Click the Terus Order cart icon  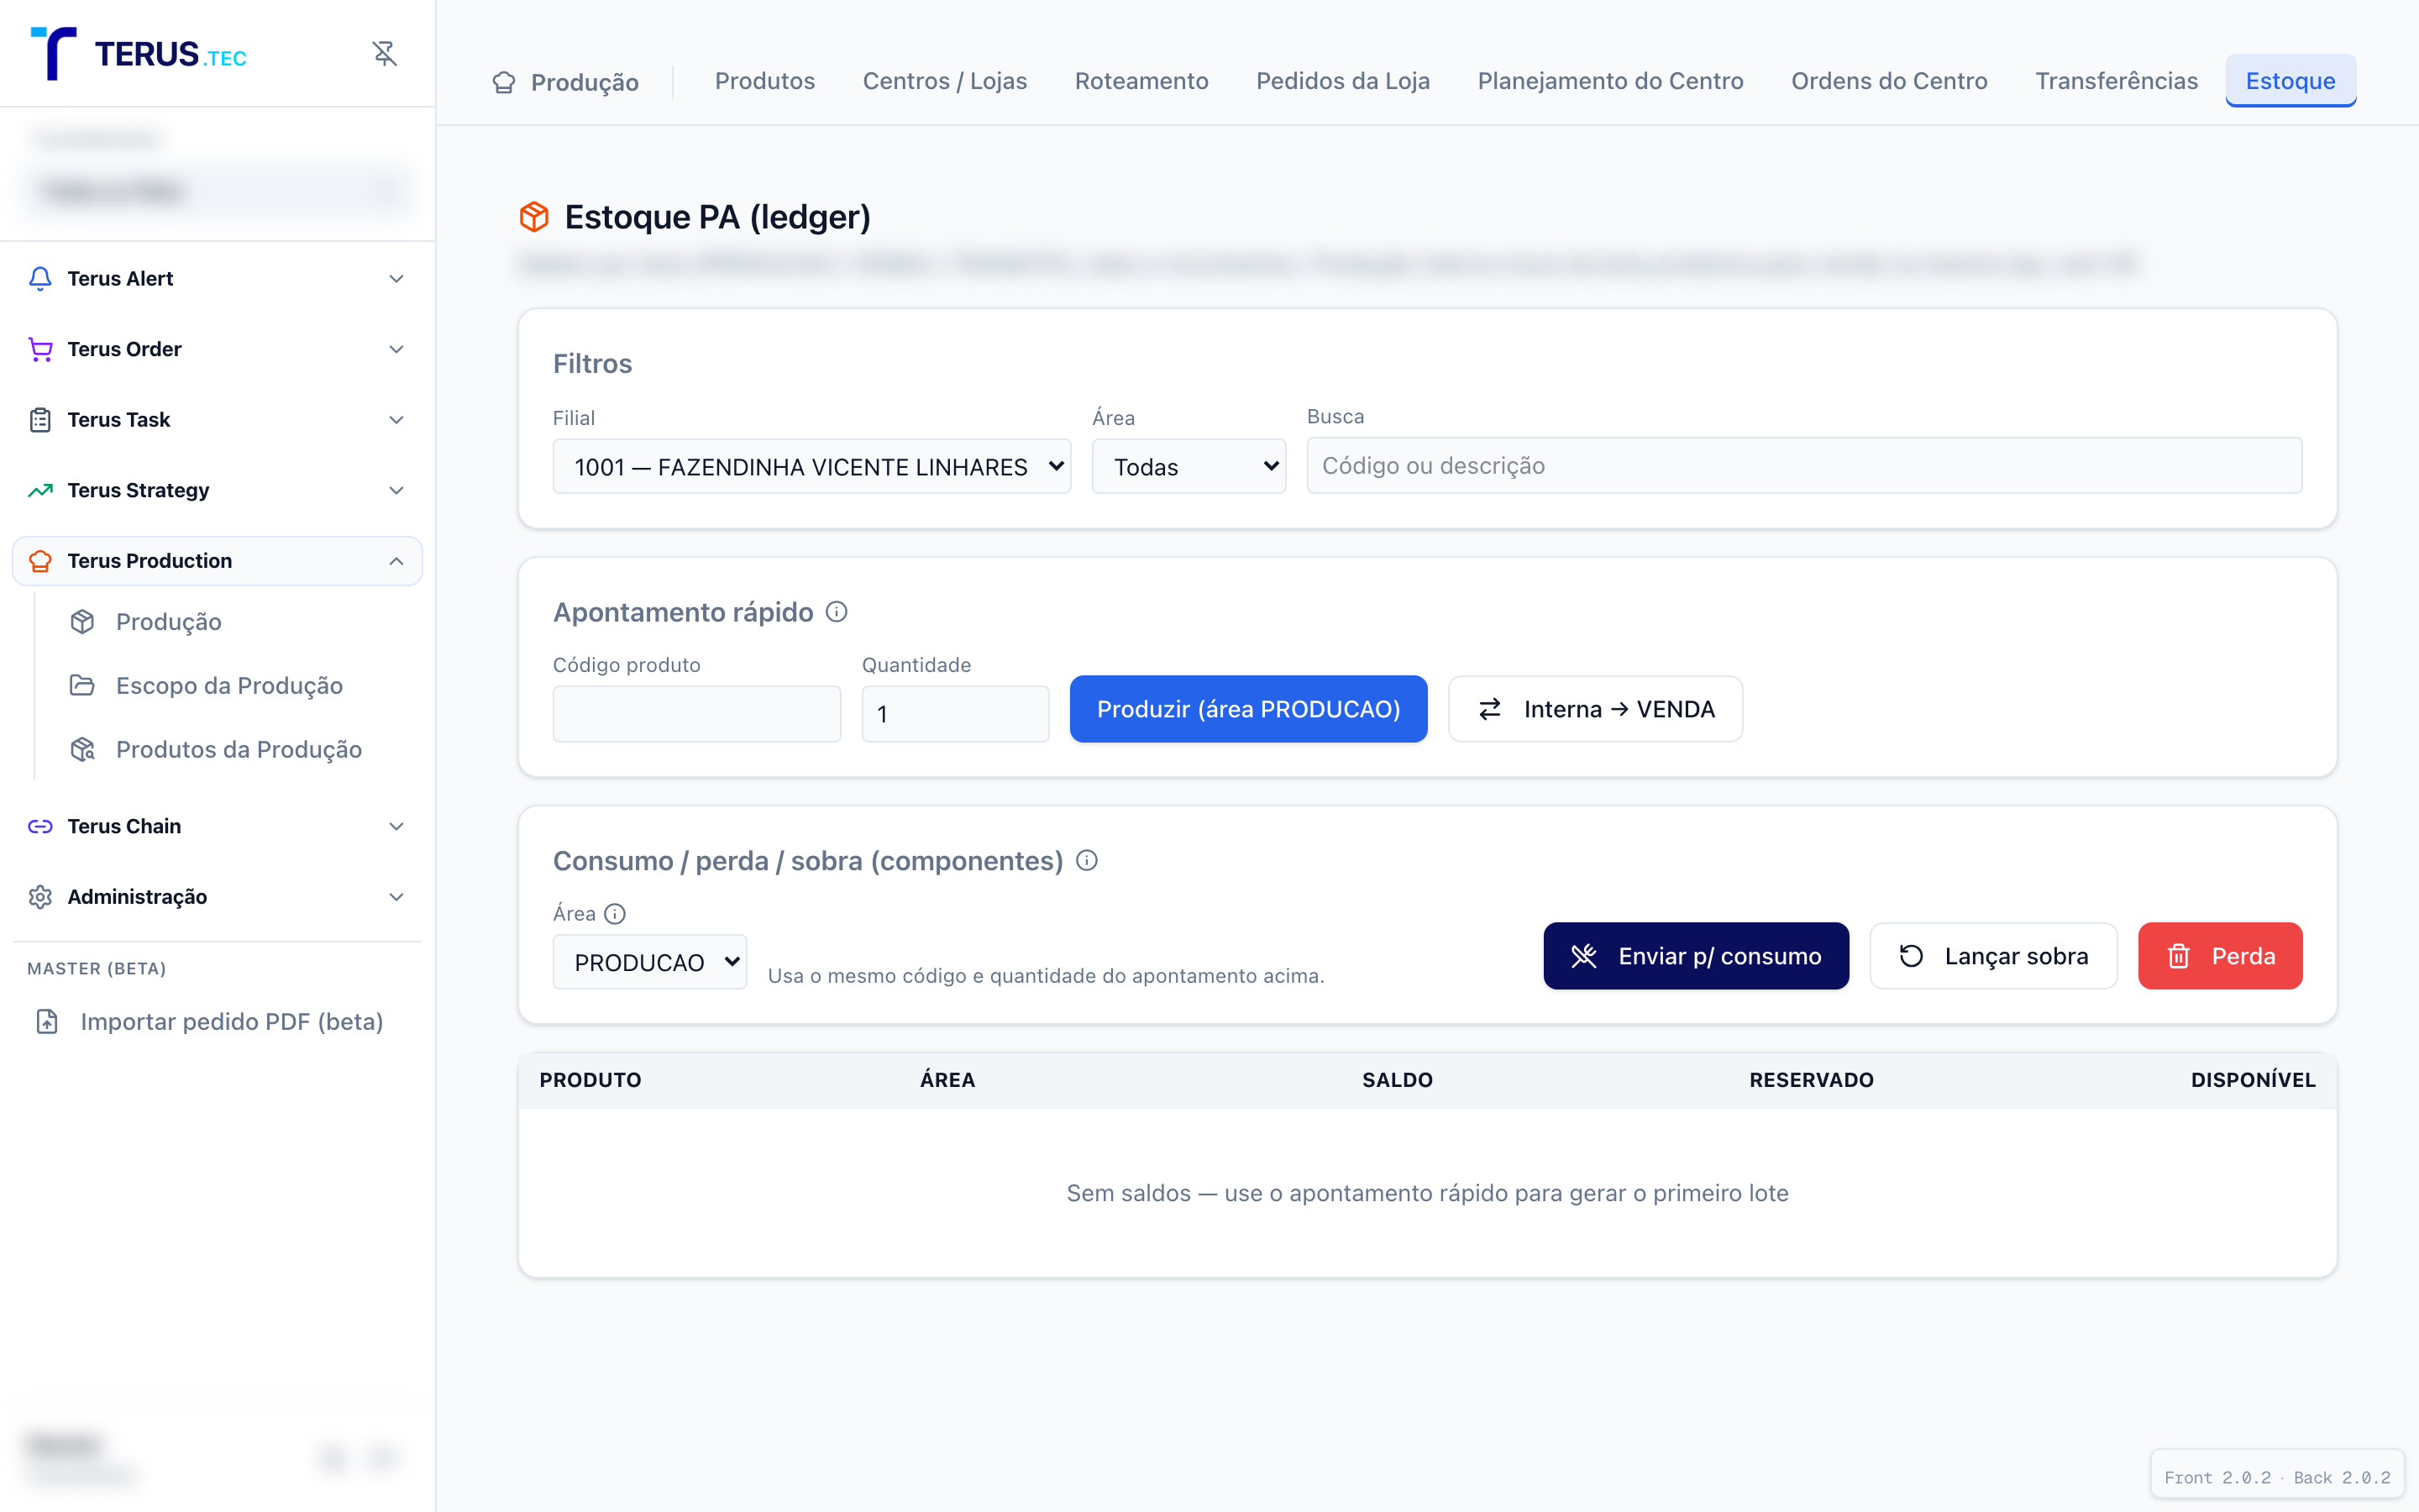coord(40,349)
